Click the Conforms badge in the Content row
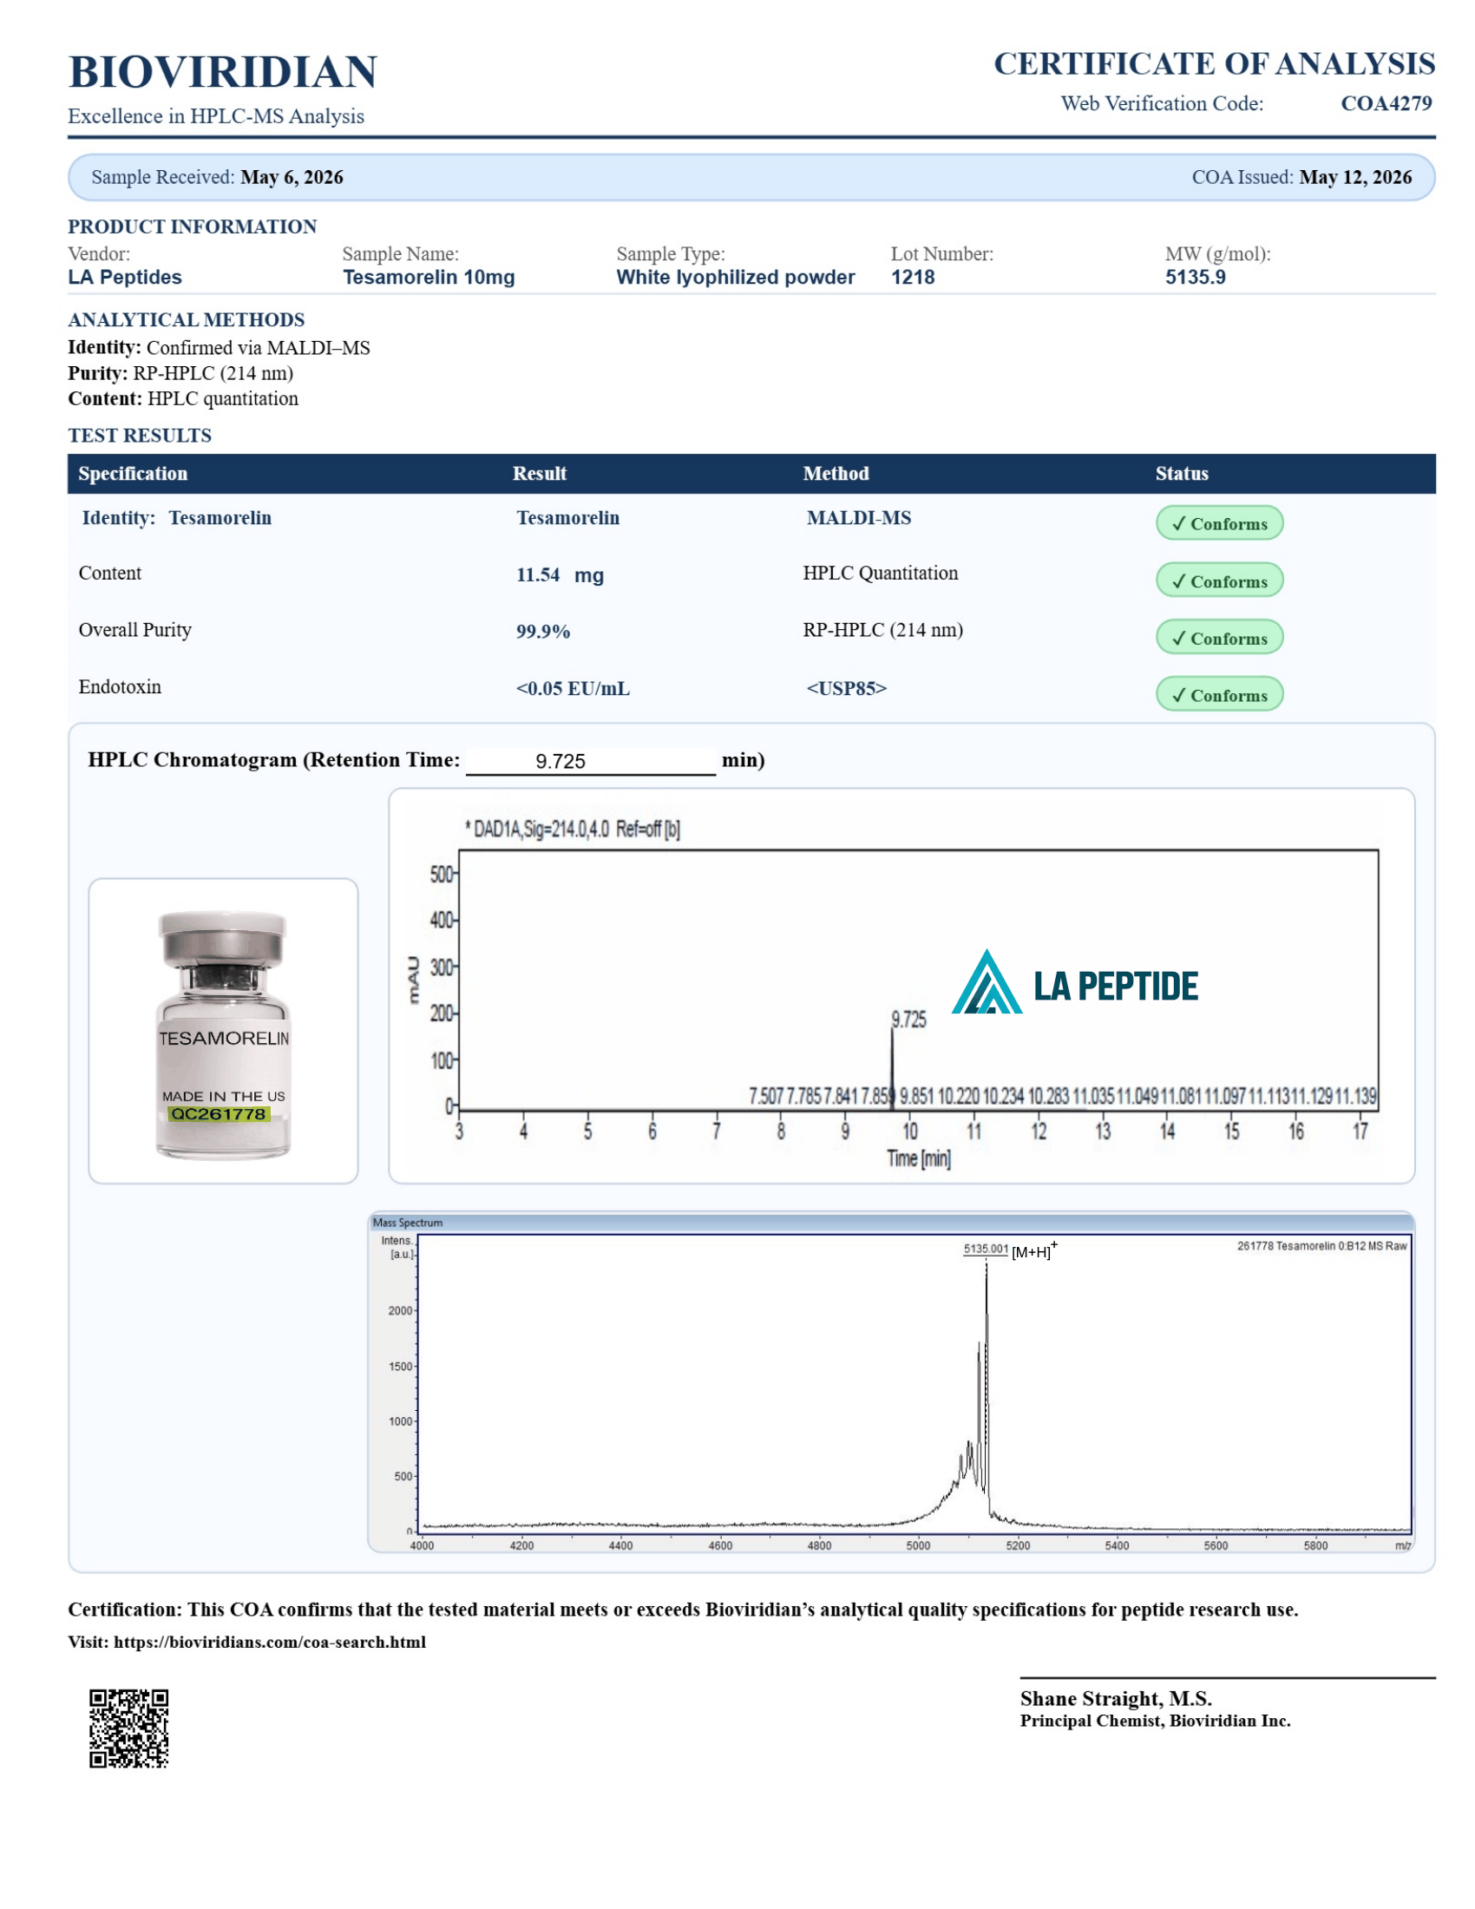The height and width of the screenshot is (1909, 1475). (x=1220, y=581)
